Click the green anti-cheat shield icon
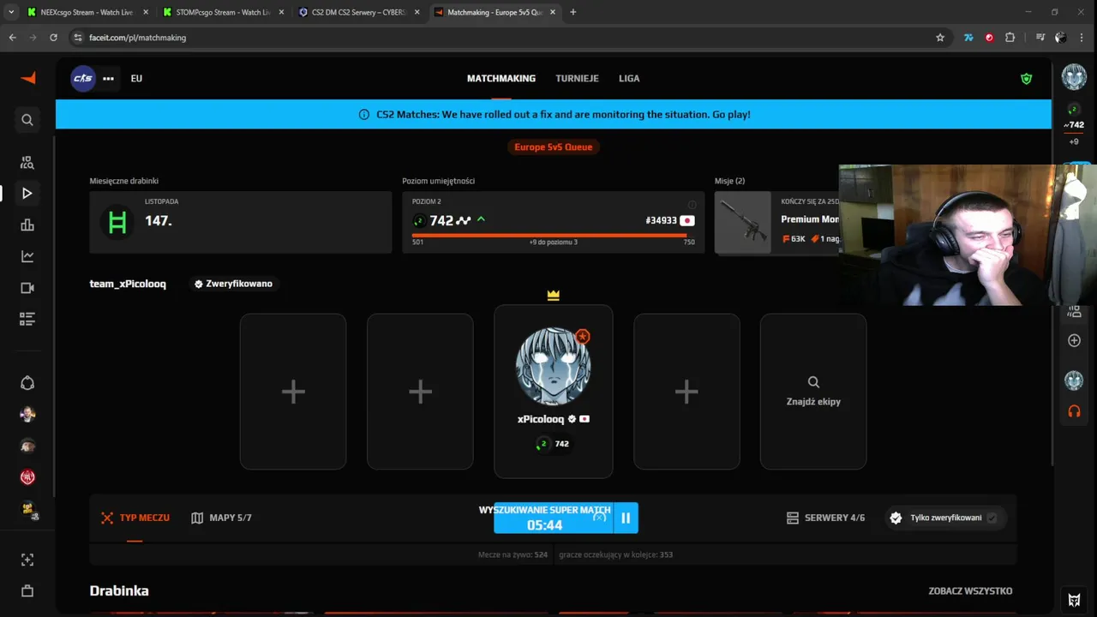The image size is (1097, 617). tap(1027, 79)
